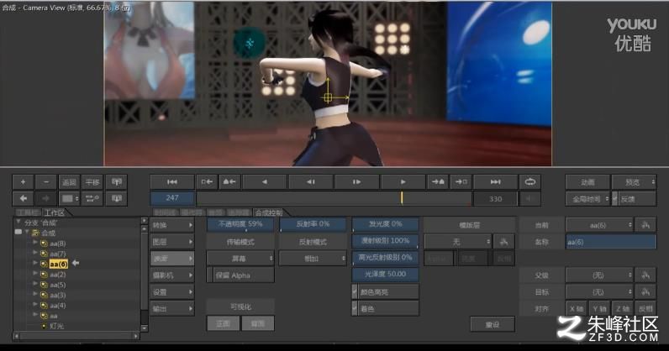This screenshot has height=351, width=669.
Task: Toggle the 保留 Alpha checkbox
Action: (209, 275)
